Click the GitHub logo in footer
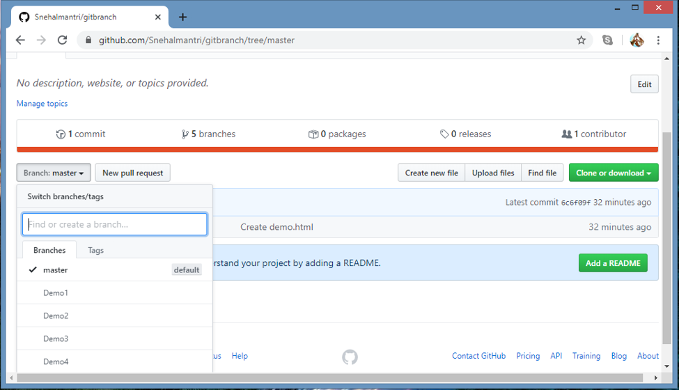The image size is (679, 390). tap(350, 357)
